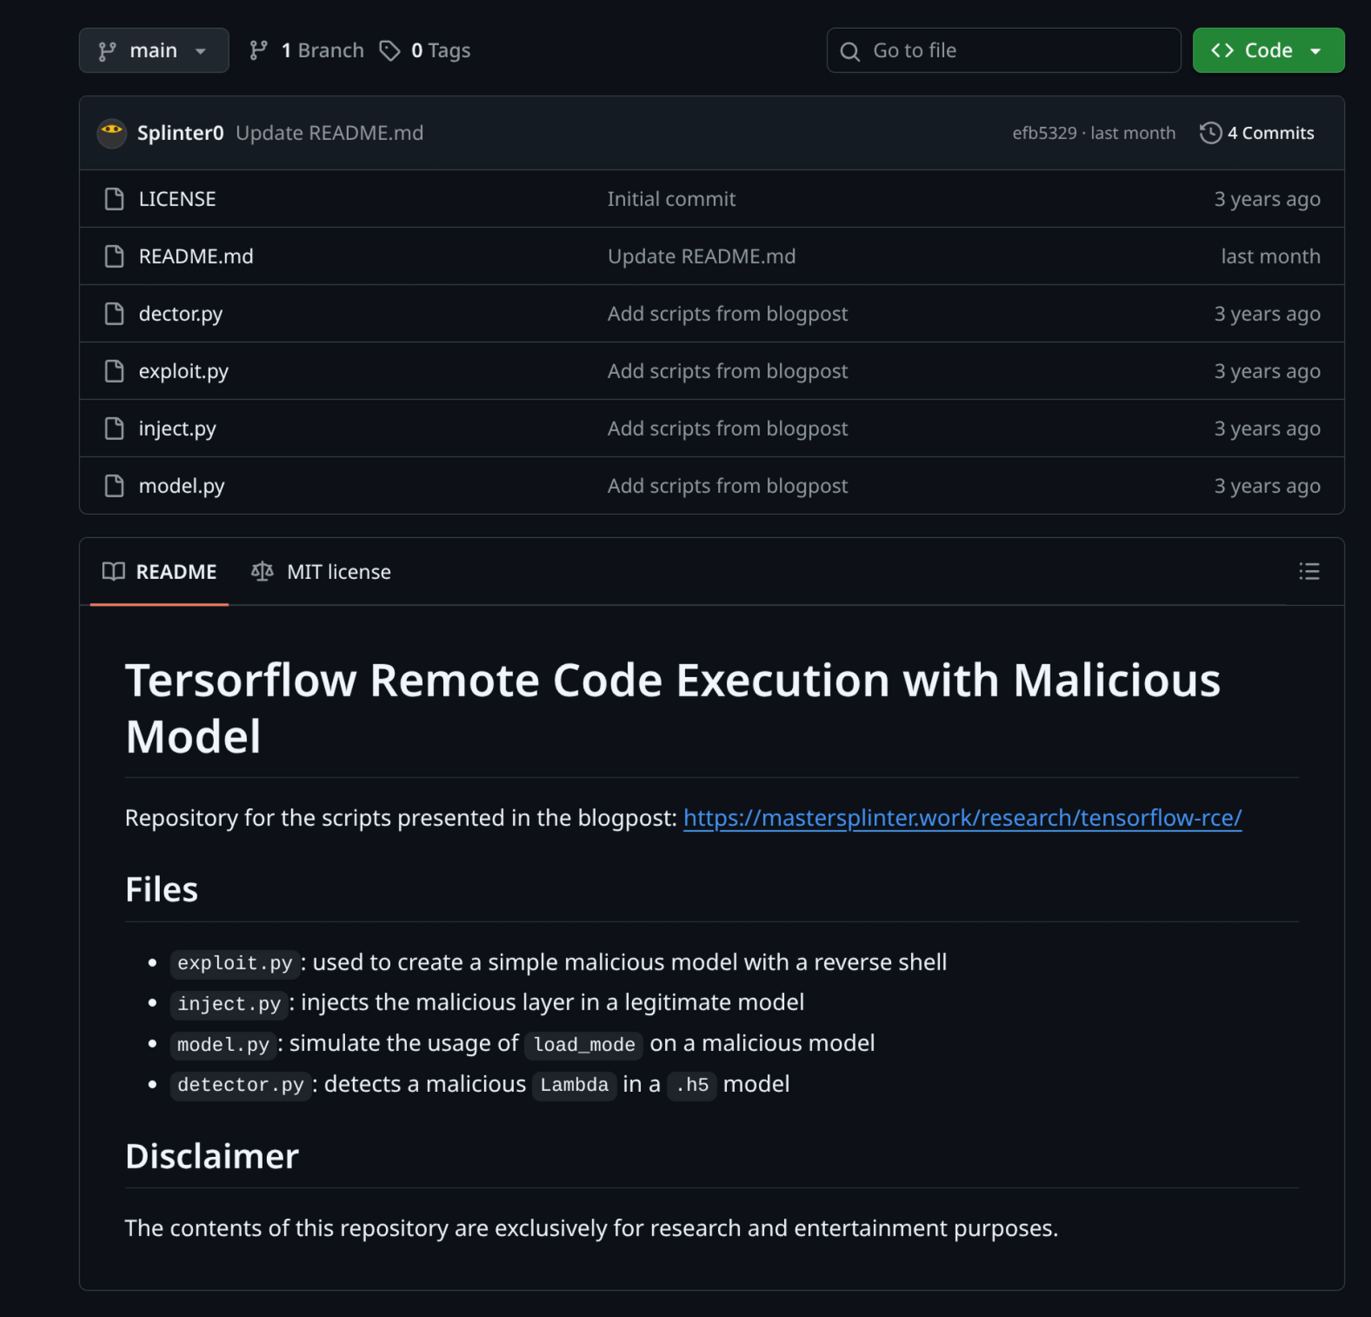Click the detector.py code label in README
1371x1317 pixels.
tap(241, 1085)
